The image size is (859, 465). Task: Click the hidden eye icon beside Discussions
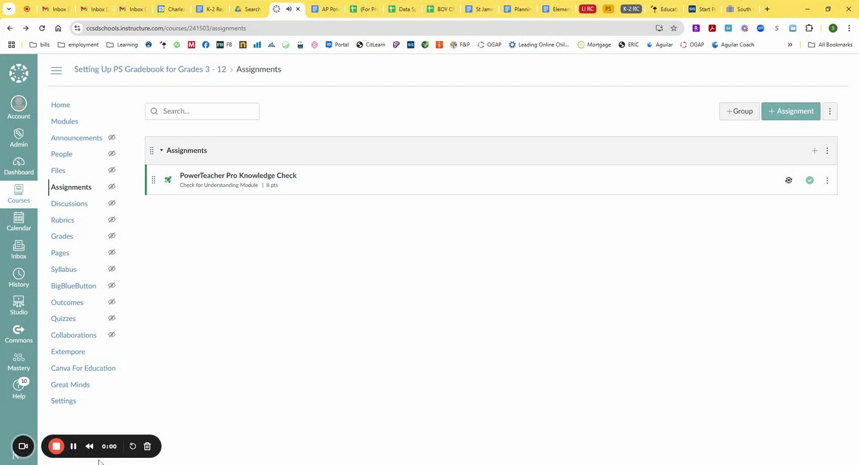pos(112,203)
